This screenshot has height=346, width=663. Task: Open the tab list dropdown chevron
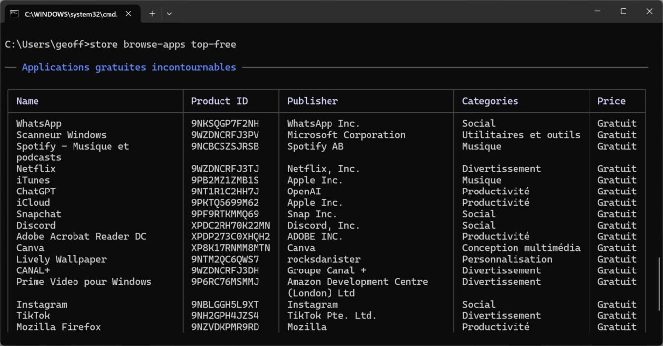[x=169, y=14]
